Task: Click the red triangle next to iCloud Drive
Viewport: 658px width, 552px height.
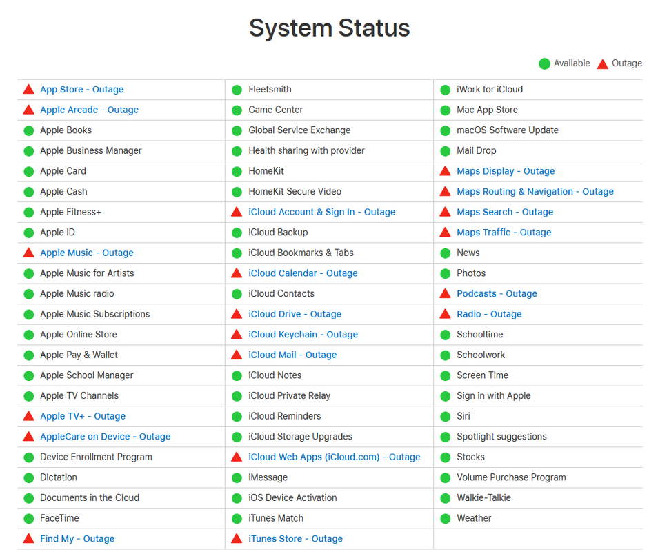Action: (237, 314)
